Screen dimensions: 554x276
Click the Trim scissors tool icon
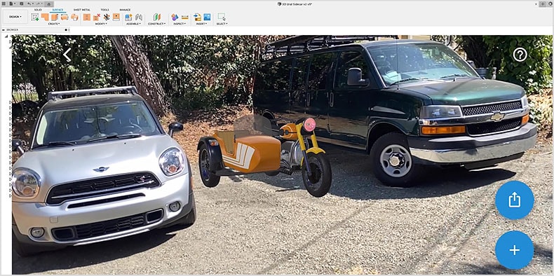coord(107,17)
